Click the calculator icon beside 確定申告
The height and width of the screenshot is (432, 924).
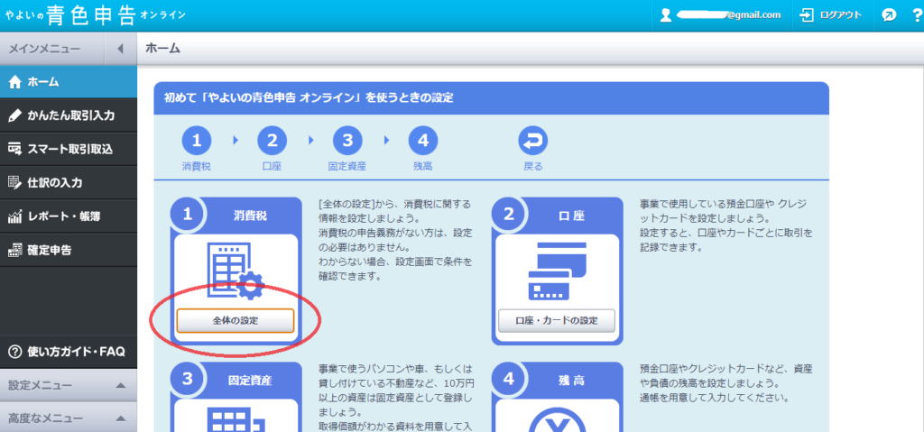(x=15, y=251)
